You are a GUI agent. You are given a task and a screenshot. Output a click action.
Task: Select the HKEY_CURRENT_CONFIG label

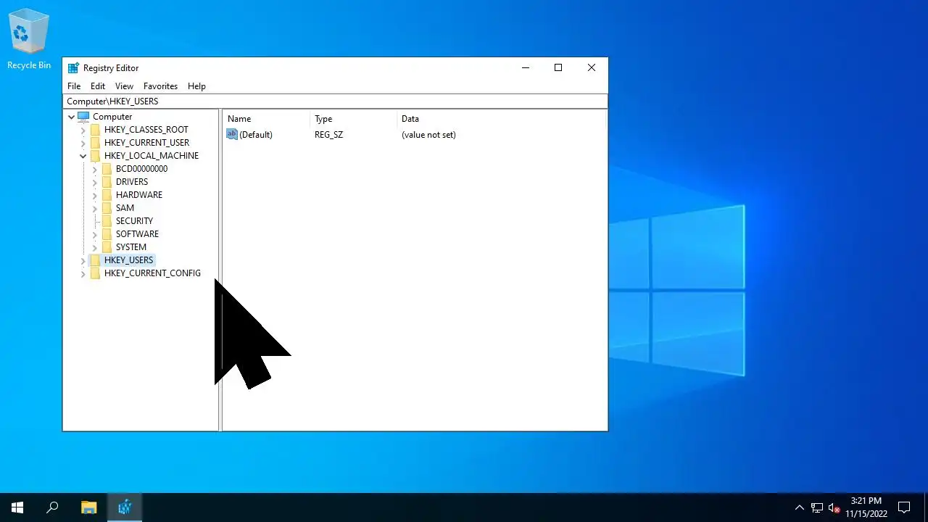click(x=152, y=273)
